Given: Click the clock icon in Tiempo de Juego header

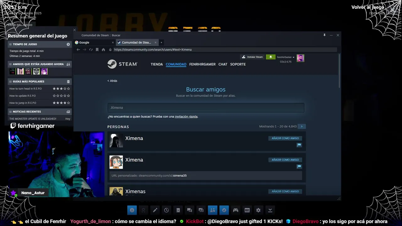Looking at the screenshot, I should click(x=68, y=44).
